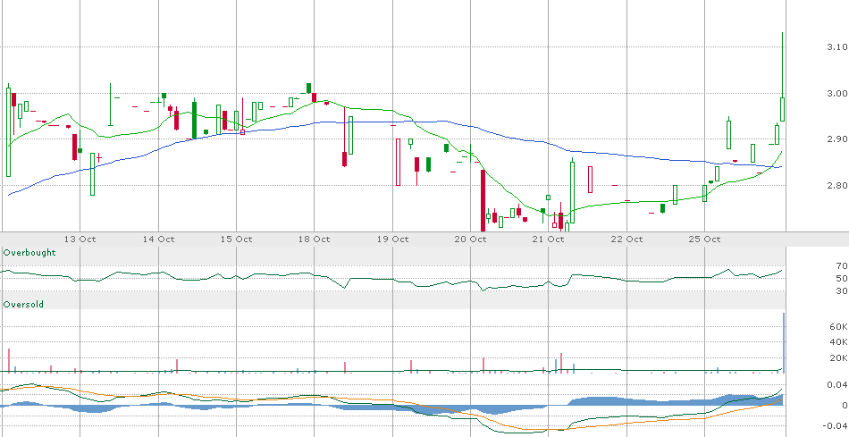The height and width of the screenshot is (437, 849).
Task: Click the 20K volume axis label
Action: tap(840, 357)
